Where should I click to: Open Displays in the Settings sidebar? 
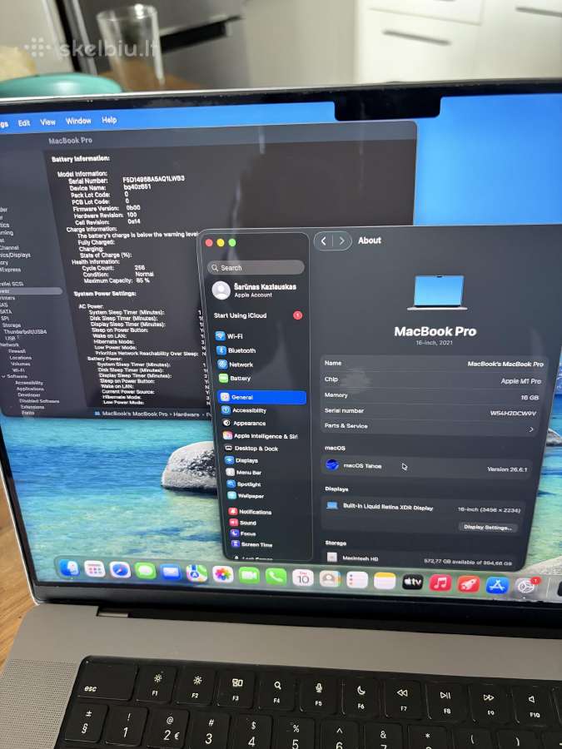241,460
